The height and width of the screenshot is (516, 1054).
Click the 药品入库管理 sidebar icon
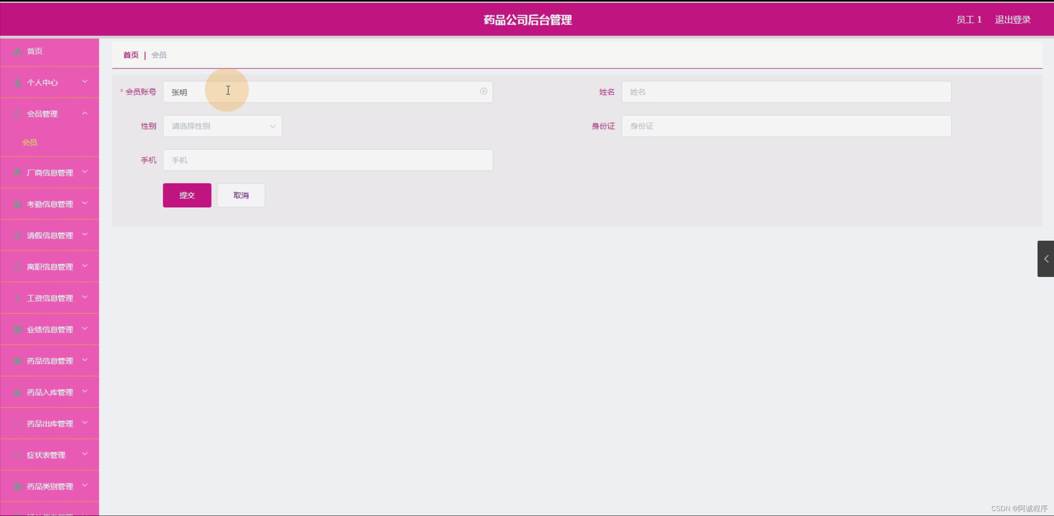pyautogui.click(x=17, y=392)
